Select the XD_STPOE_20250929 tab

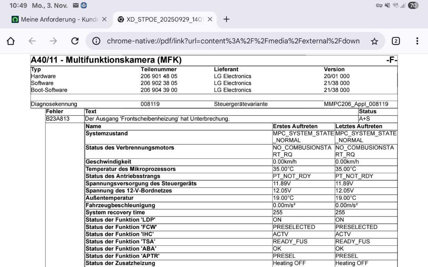point(160,19)
